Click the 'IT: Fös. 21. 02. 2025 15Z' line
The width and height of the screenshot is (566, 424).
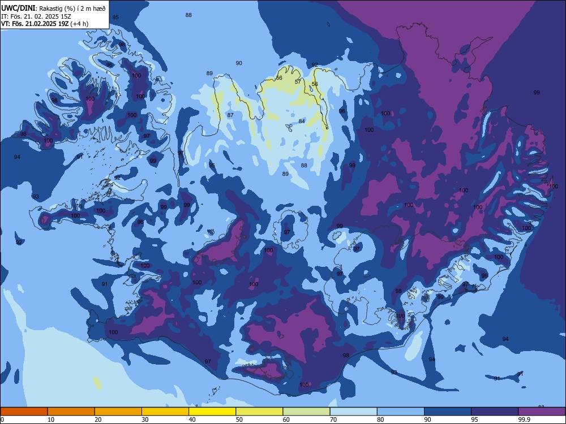point(36,16)
